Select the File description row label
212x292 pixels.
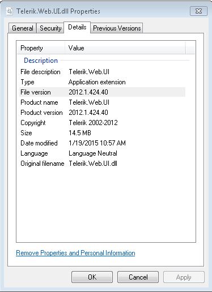click(40, 72)
